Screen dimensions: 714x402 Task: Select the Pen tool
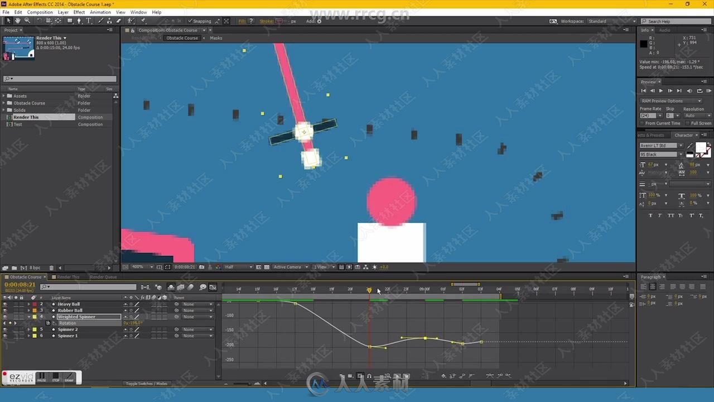pyautogui.click(x=79, y=21)
